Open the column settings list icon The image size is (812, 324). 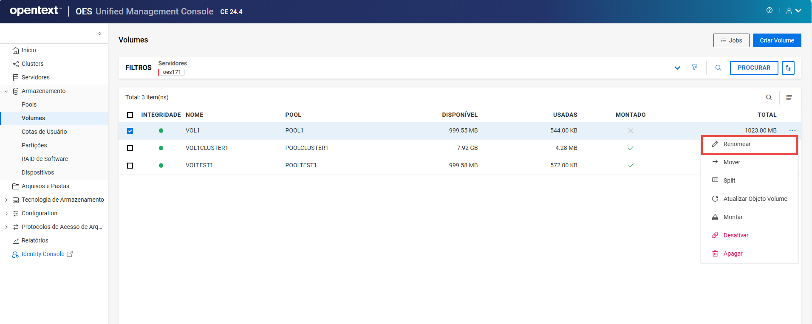click(x=789, y=98)
